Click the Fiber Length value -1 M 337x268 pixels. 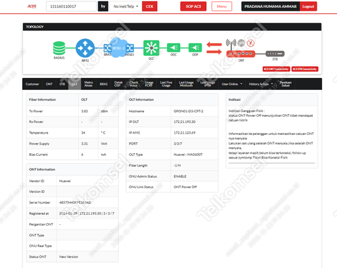click(177, 165)
